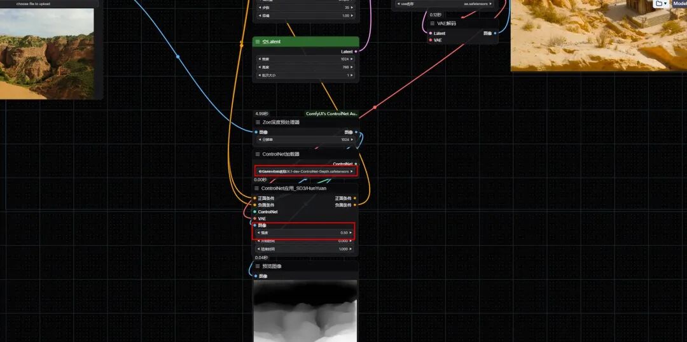
Task: Increase 开始时间 0.000 with right arrow
Action: coord(351,241)
